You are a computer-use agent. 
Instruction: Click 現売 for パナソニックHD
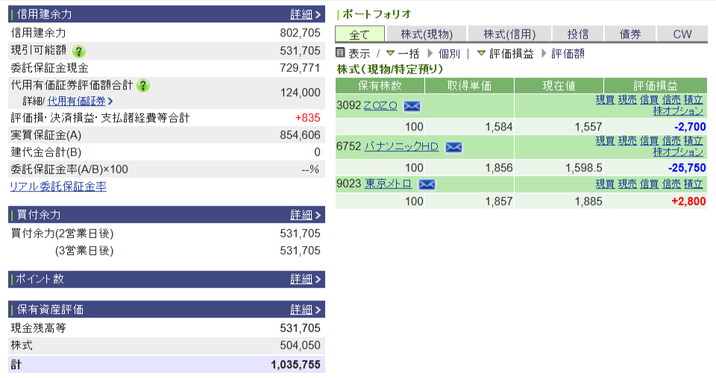627,141
